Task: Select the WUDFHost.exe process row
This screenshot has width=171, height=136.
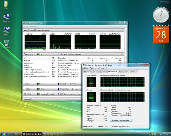Action: 52,74
